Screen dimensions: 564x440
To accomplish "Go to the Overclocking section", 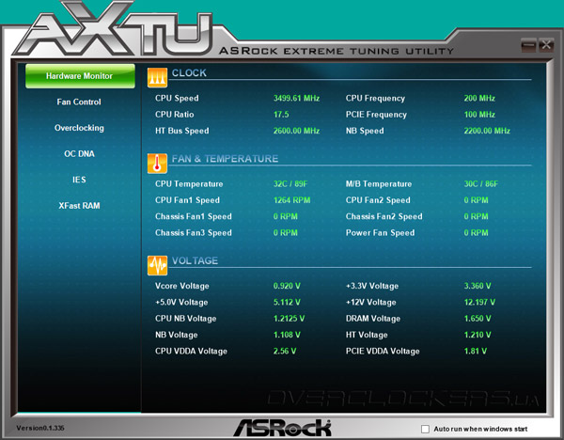I will (x=79, y=128).
